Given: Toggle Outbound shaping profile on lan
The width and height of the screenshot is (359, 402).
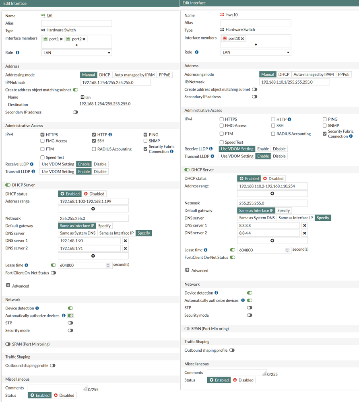Looking at the screenshot, I should tap(53, 366).
